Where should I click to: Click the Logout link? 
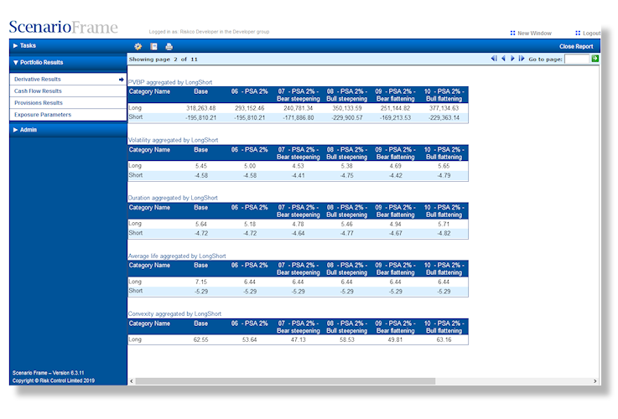[592, 33]
